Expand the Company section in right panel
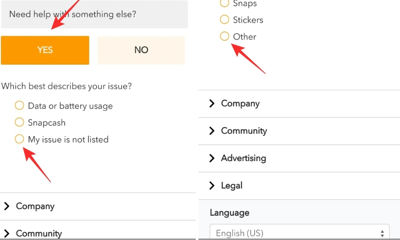Viewport: 400px width, 240px height. click(x=299, y=104)
